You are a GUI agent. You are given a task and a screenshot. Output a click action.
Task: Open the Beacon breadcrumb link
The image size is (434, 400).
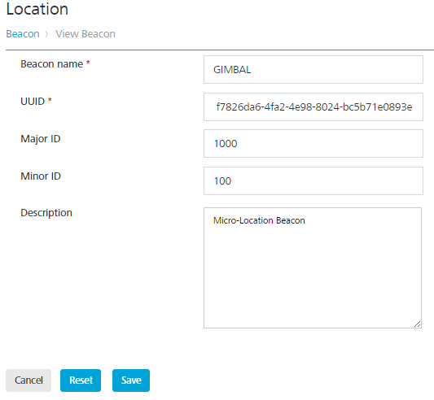[x=23, y=34]
